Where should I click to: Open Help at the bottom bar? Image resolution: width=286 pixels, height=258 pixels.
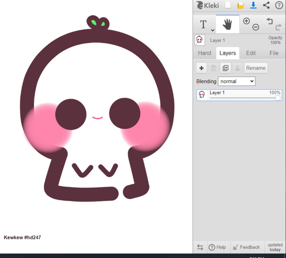tap(217, 247)
